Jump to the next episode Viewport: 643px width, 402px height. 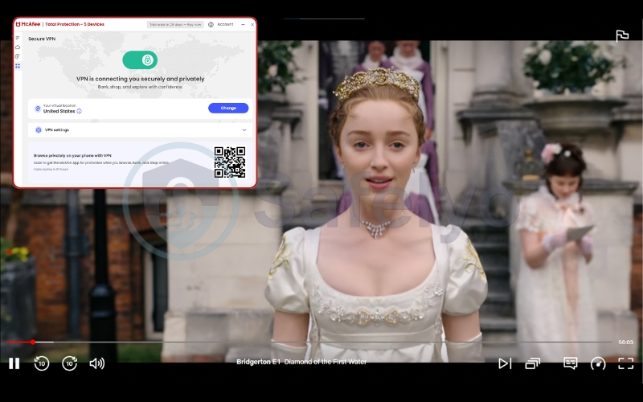pyautogui.click(x=505, y=363)
